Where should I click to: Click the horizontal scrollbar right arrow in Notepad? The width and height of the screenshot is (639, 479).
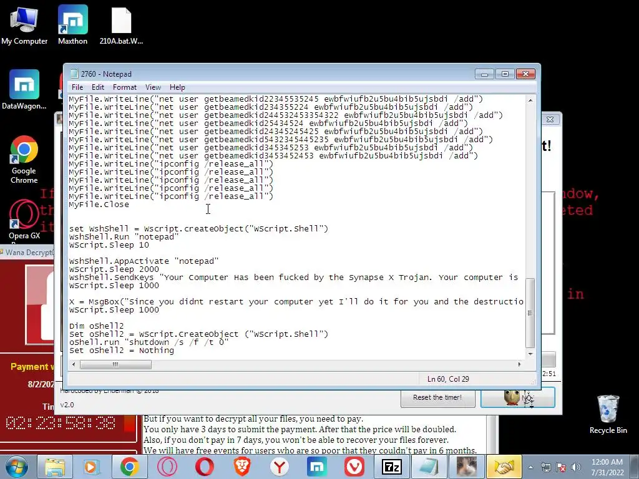coord(519,364)
